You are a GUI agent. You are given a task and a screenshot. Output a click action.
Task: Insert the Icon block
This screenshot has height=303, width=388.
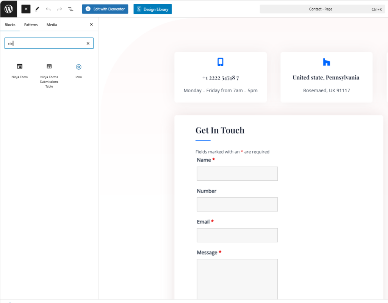(x=79, y=71)
